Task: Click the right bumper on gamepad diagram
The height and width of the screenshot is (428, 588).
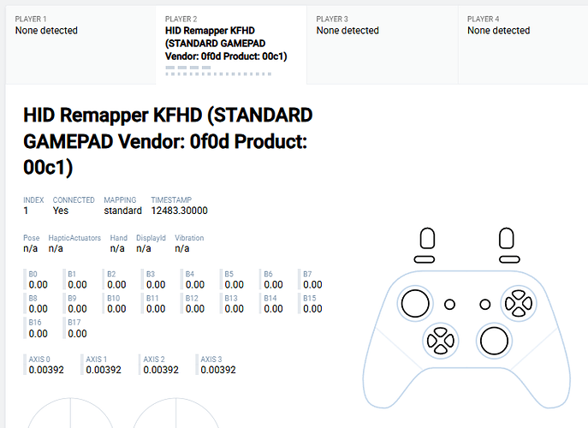Action: pos(509,259)
